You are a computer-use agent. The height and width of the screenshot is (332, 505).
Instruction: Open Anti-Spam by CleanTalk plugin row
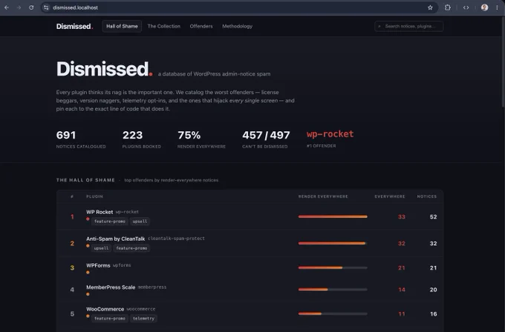[x=250, y=243]
